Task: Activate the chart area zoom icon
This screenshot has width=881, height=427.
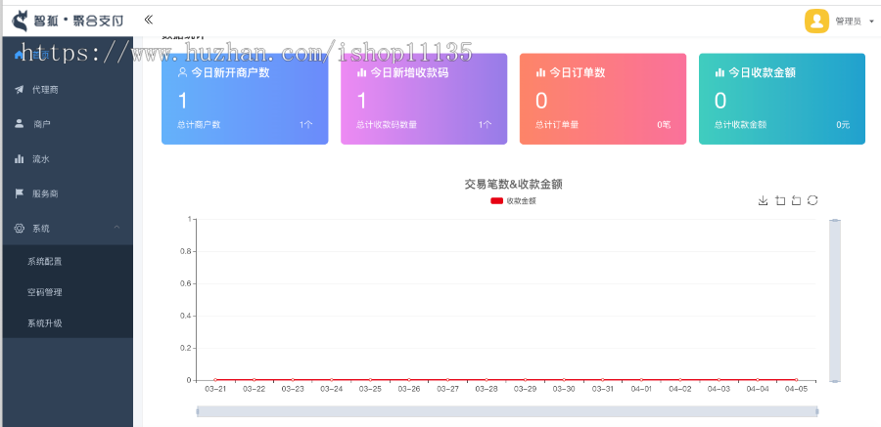Action: click(x=780, y=200)
